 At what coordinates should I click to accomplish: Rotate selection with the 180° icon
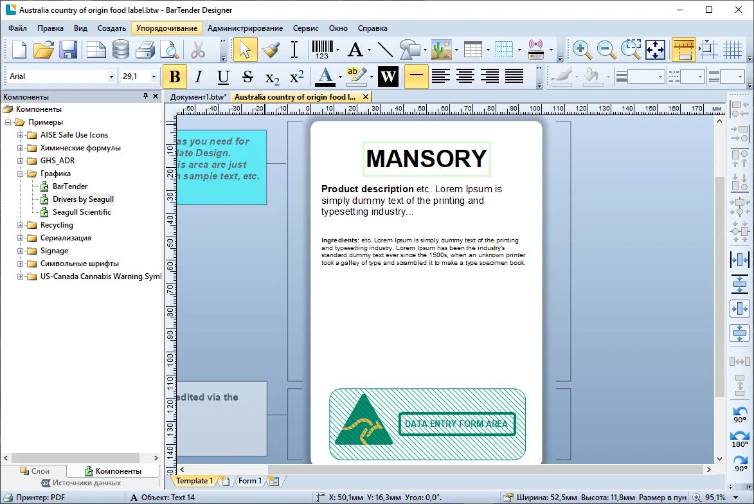[740, 439]
